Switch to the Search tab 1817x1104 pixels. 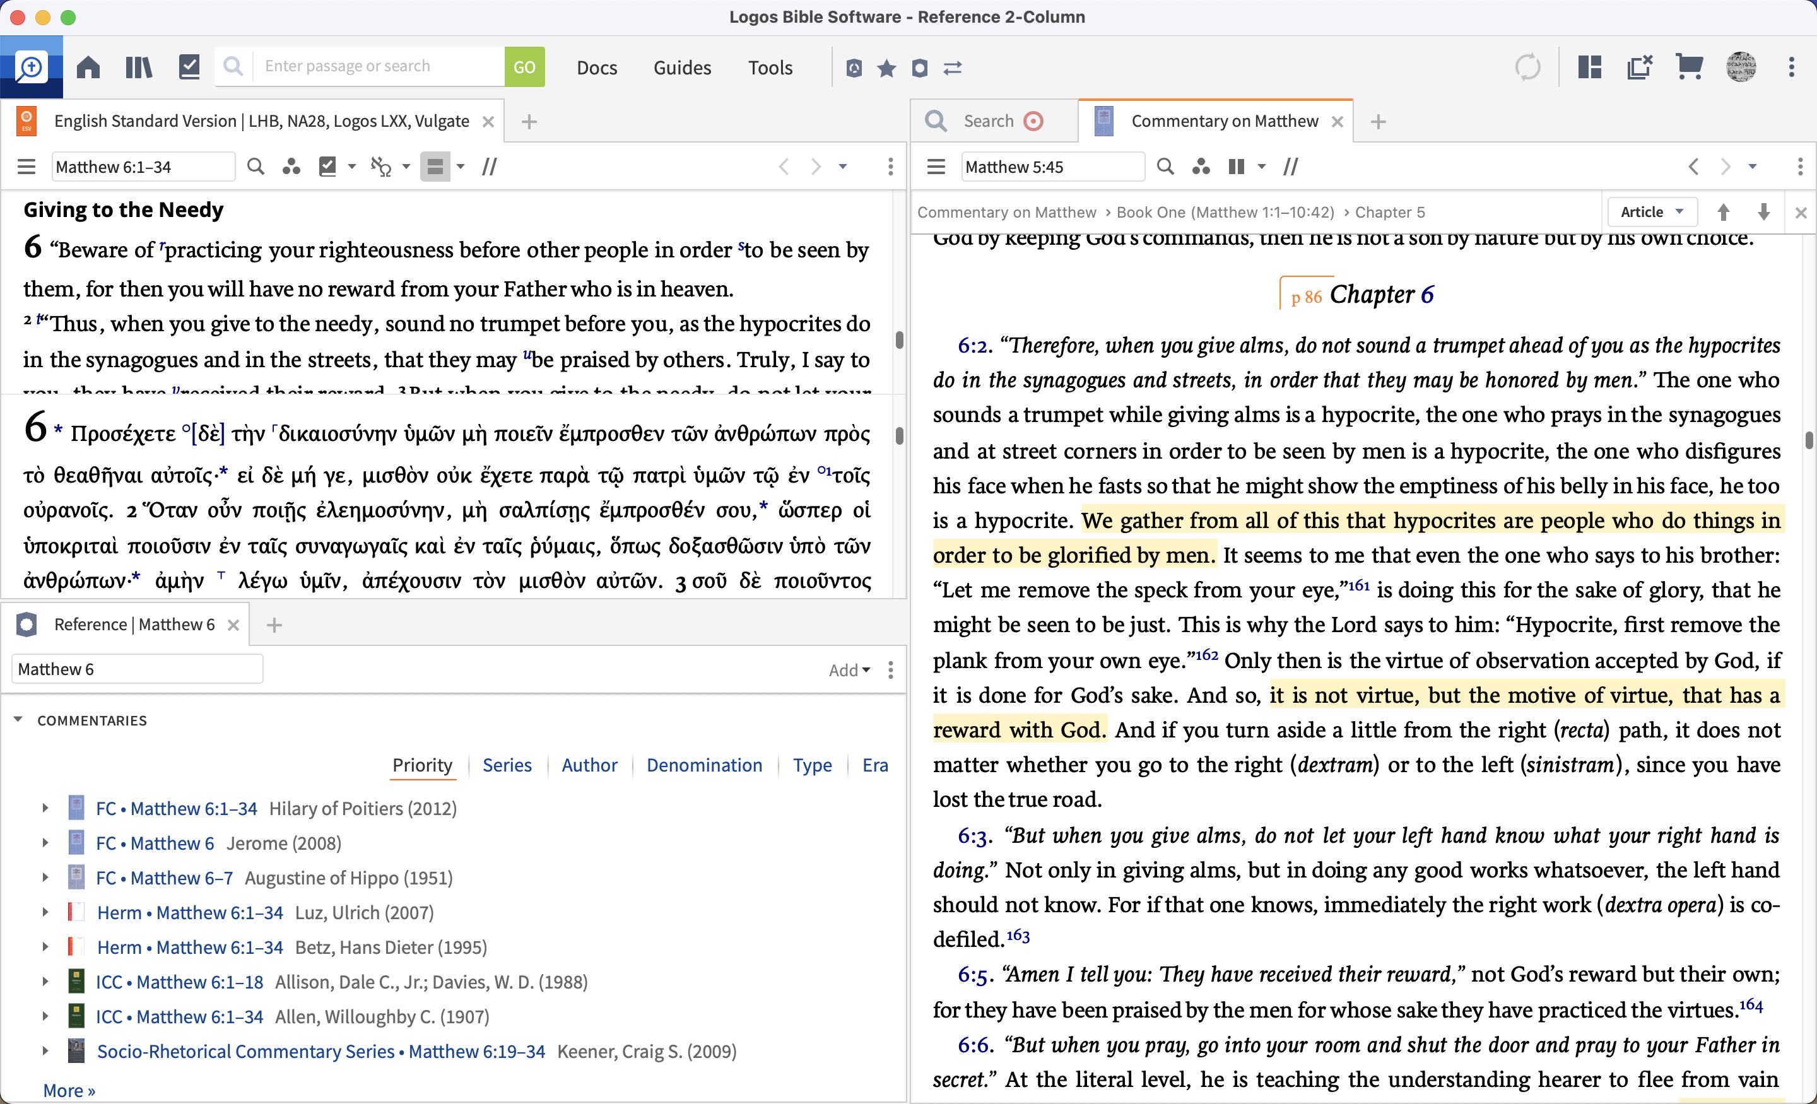tap(988, 121)
